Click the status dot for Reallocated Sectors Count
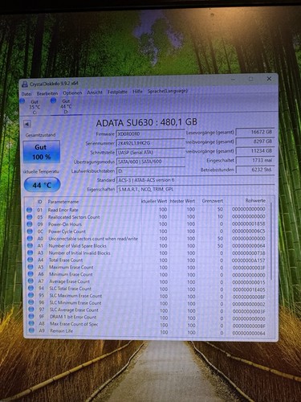This screenshot has height=402, width=301. [x=29, y=217]
